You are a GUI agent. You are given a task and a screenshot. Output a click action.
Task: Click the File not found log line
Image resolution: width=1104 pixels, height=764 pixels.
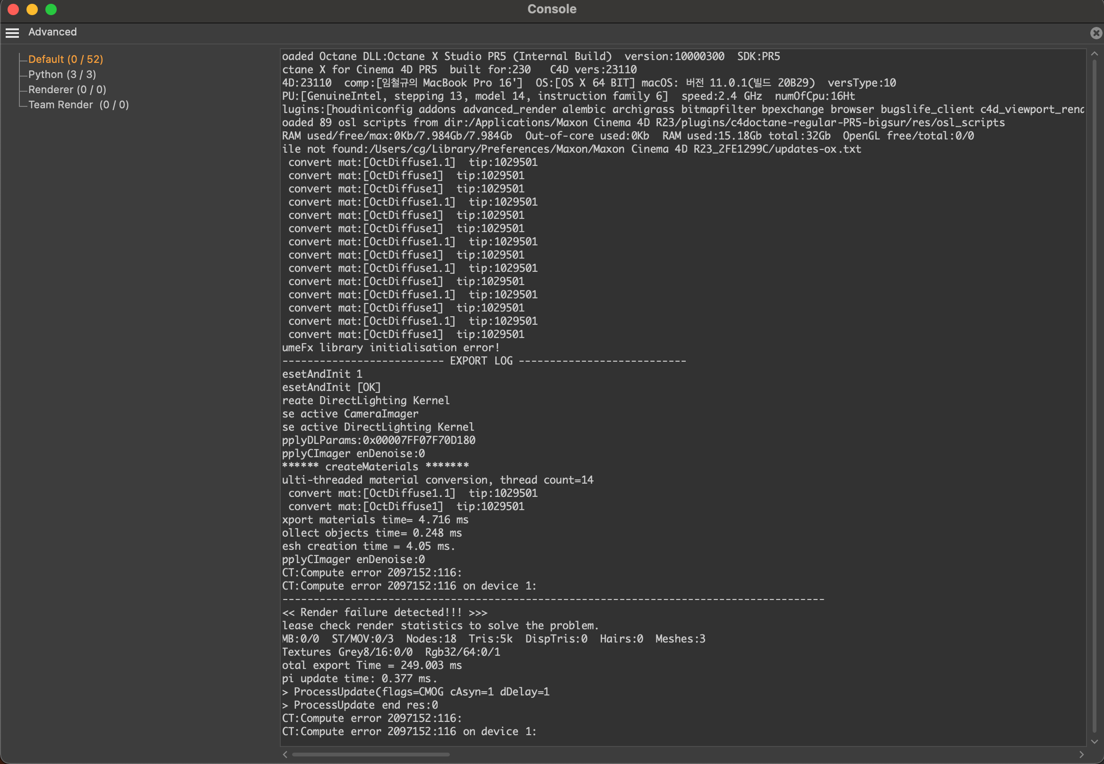[571, 149]
